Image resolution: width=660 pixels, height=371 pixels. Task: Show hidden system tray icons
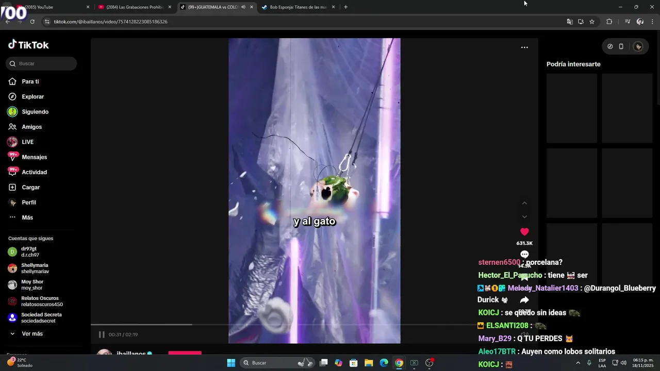click(577, 363)
